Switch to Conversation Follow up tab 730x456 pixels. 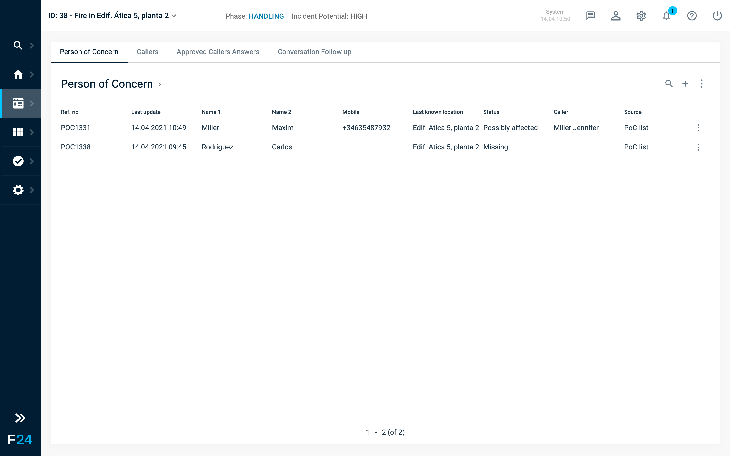(x=314, y=52)
